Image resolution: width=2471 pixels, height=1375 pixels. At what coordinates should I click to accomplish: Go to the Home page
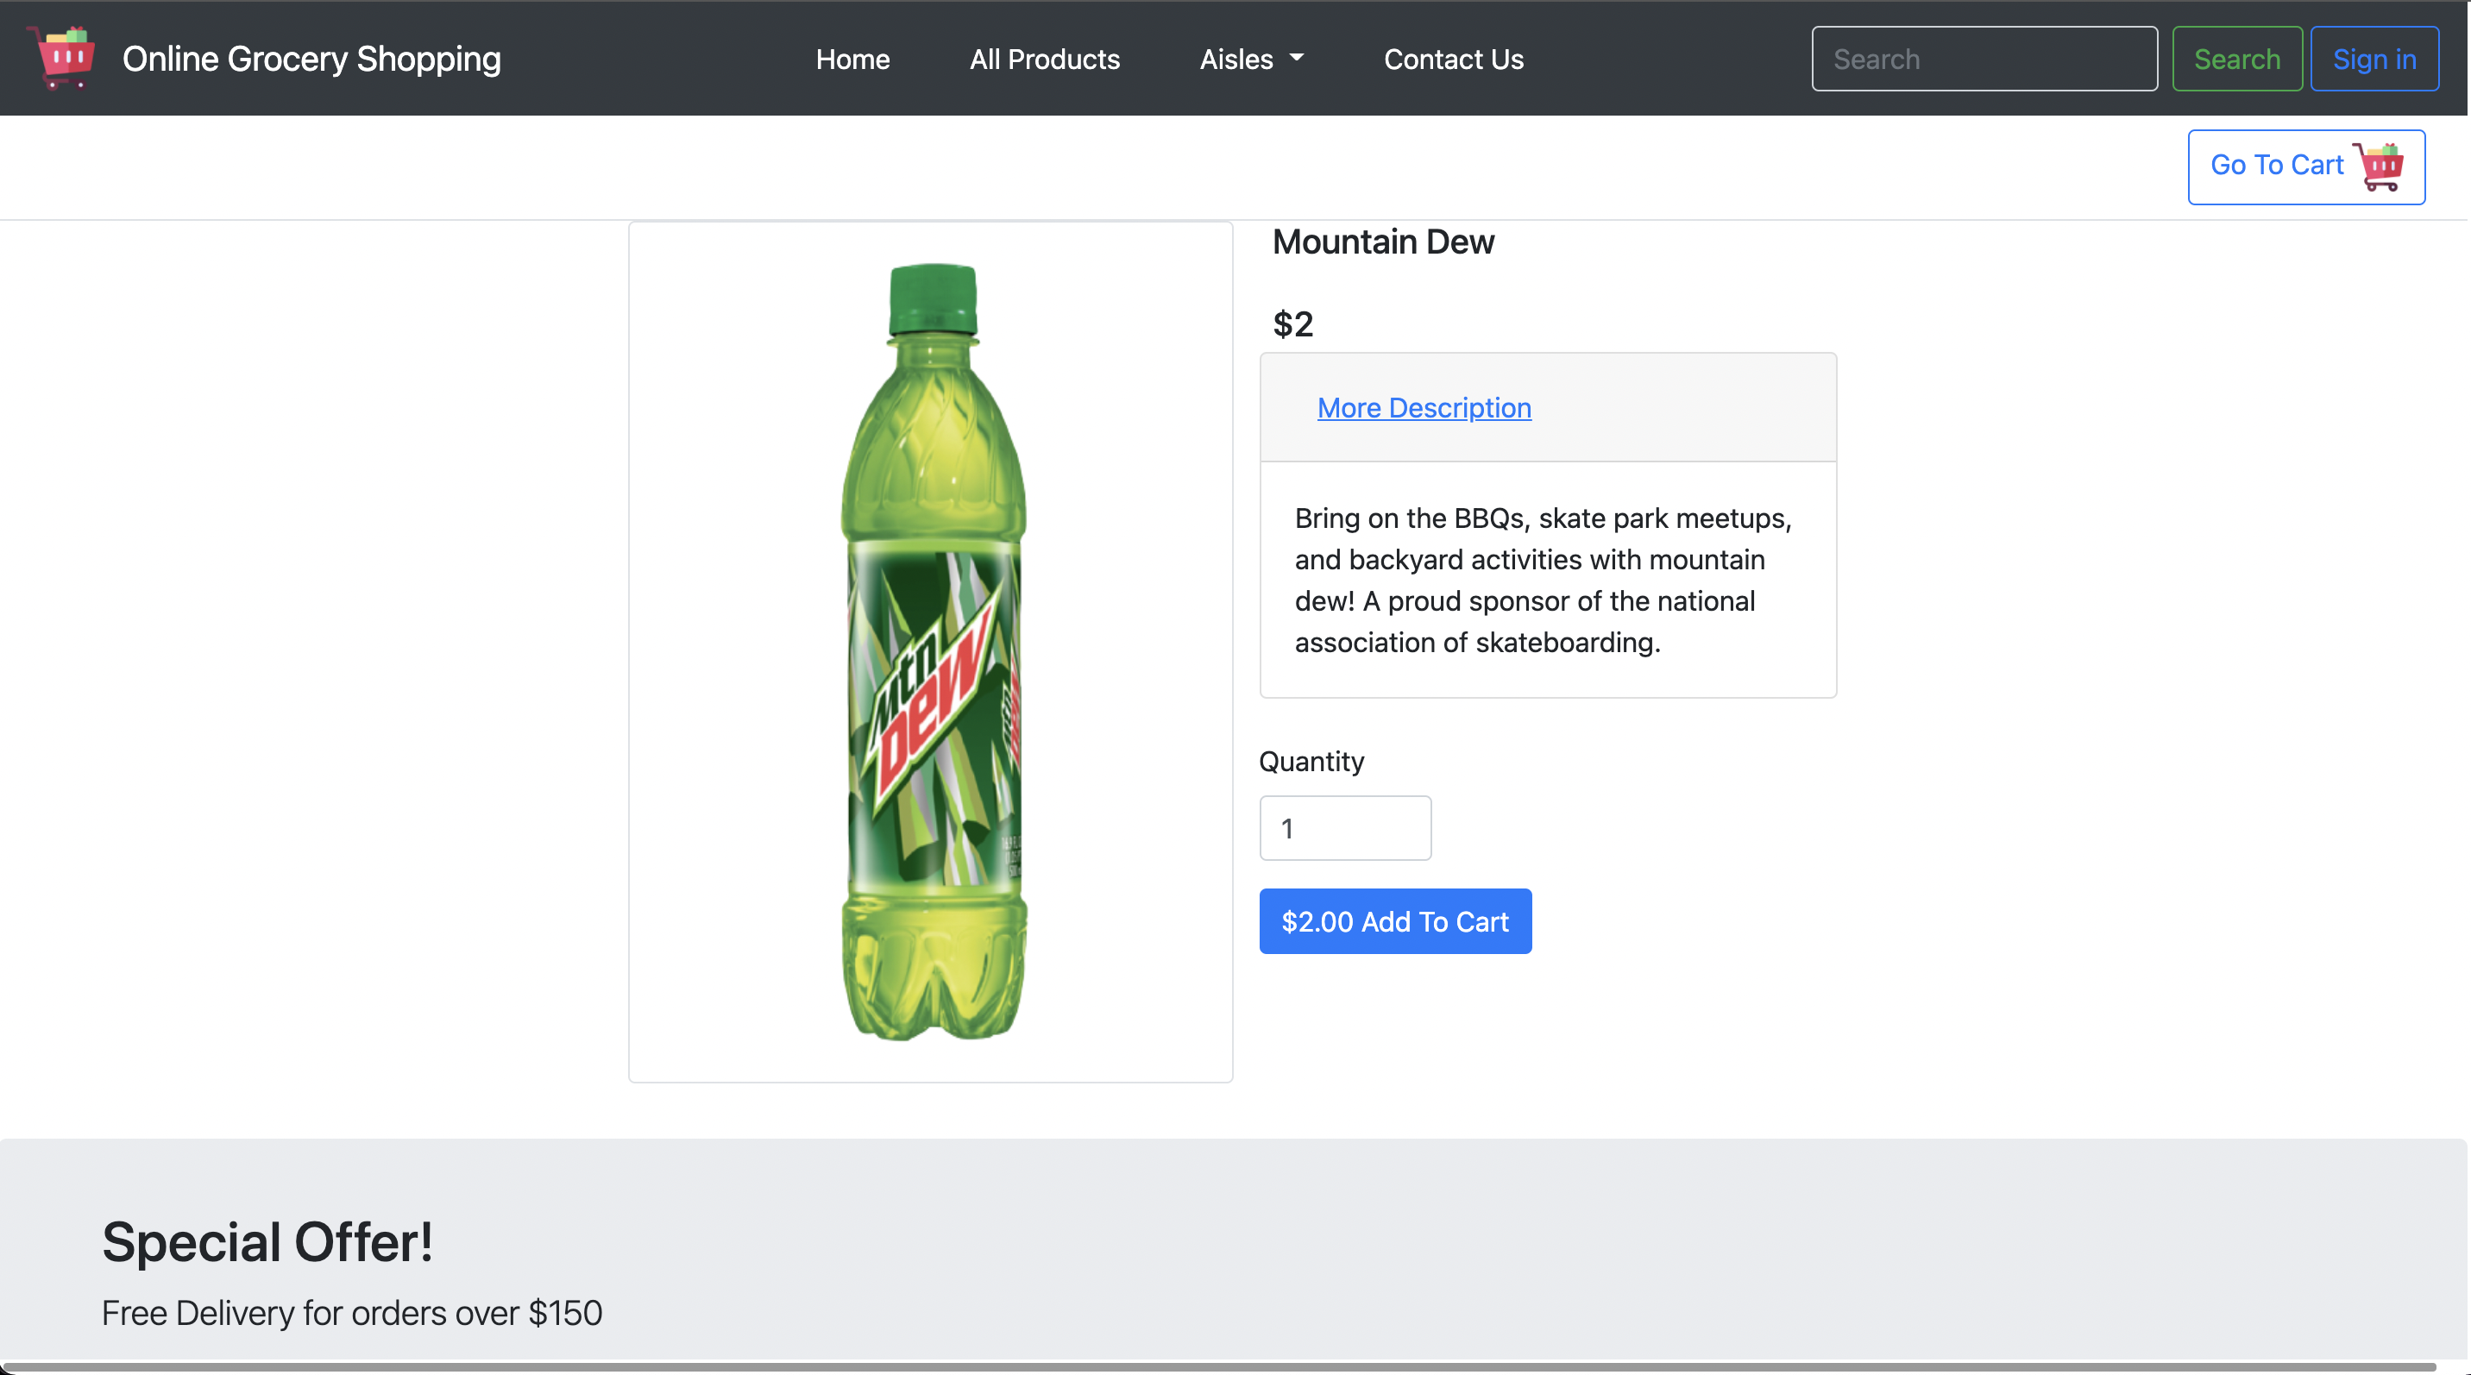tap(852, 59)
